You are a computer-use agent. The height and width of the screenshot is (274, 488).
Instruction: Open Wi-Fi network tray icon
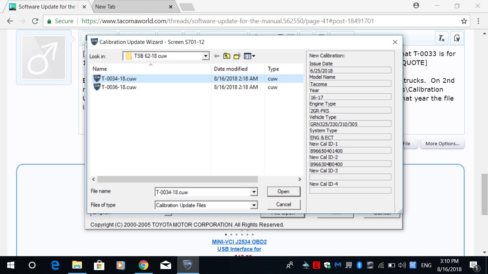tap(381, 265)
